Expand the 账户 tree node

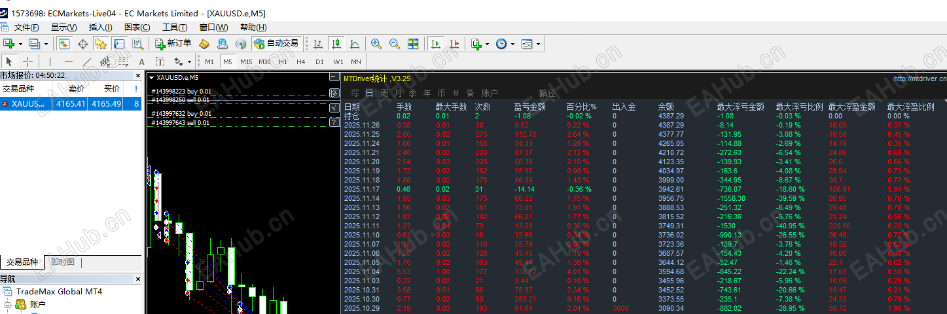click(7, 304)
